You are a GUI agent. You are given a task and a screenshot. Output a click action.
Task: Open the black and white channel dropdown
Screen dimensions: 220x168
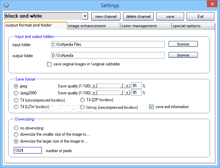[x=85, y=16]
